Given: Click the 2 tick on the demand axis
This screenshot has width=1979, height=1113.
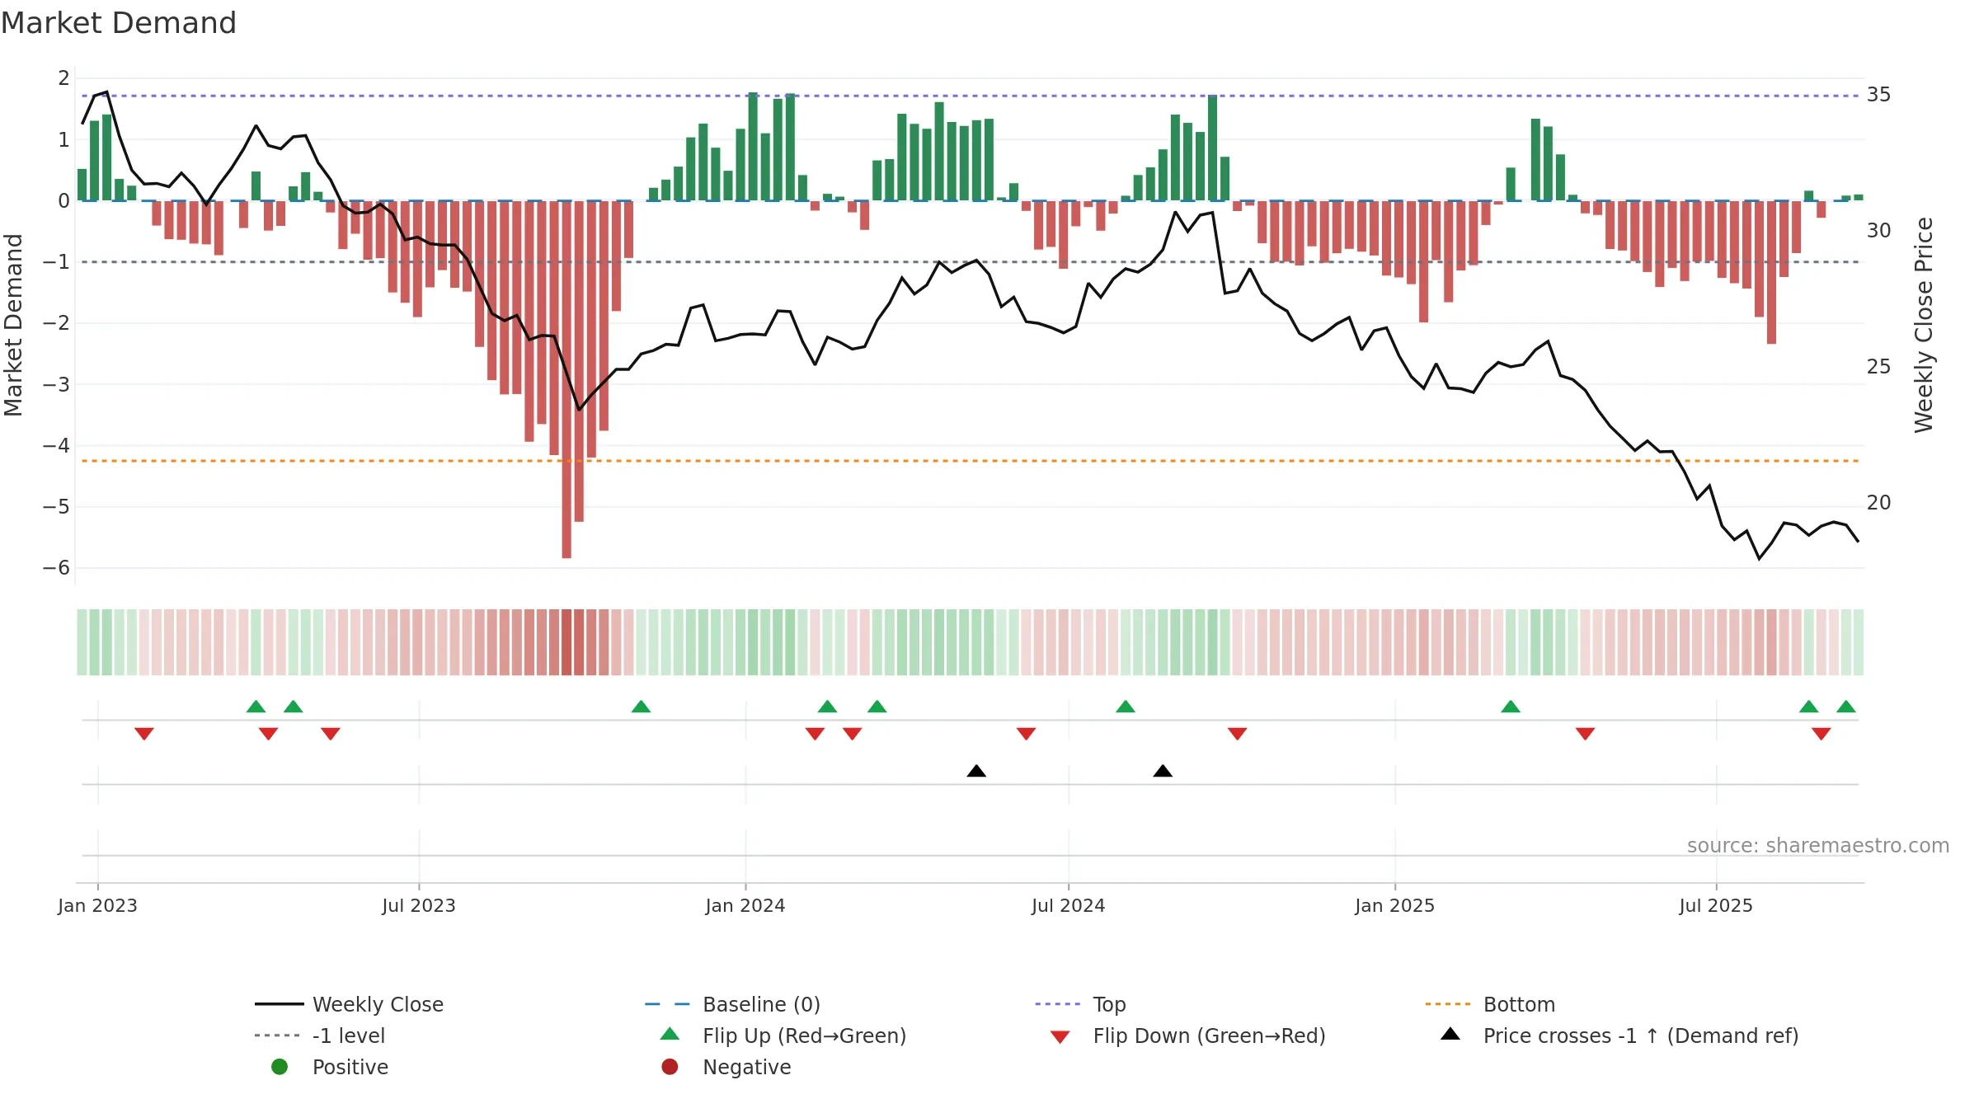Looking at the screenshot, I should 63,78.
